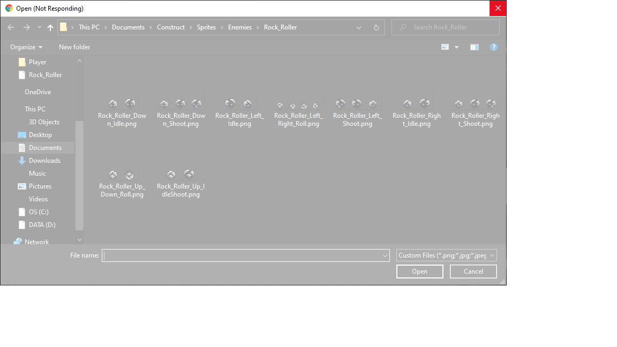Open Downloads in the navigation pane
This screenshot has height=347, width=617.
[x=44, y=161]
